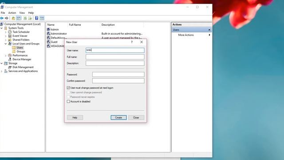
Task: Click the Administrator user account icon
Action: 48,34
